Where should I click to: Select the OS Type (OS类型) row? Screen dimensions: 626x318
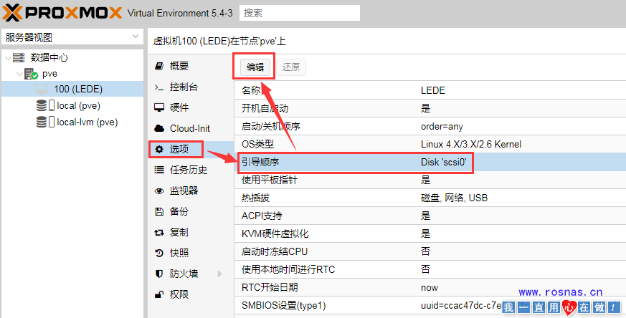tap(430, 144)
